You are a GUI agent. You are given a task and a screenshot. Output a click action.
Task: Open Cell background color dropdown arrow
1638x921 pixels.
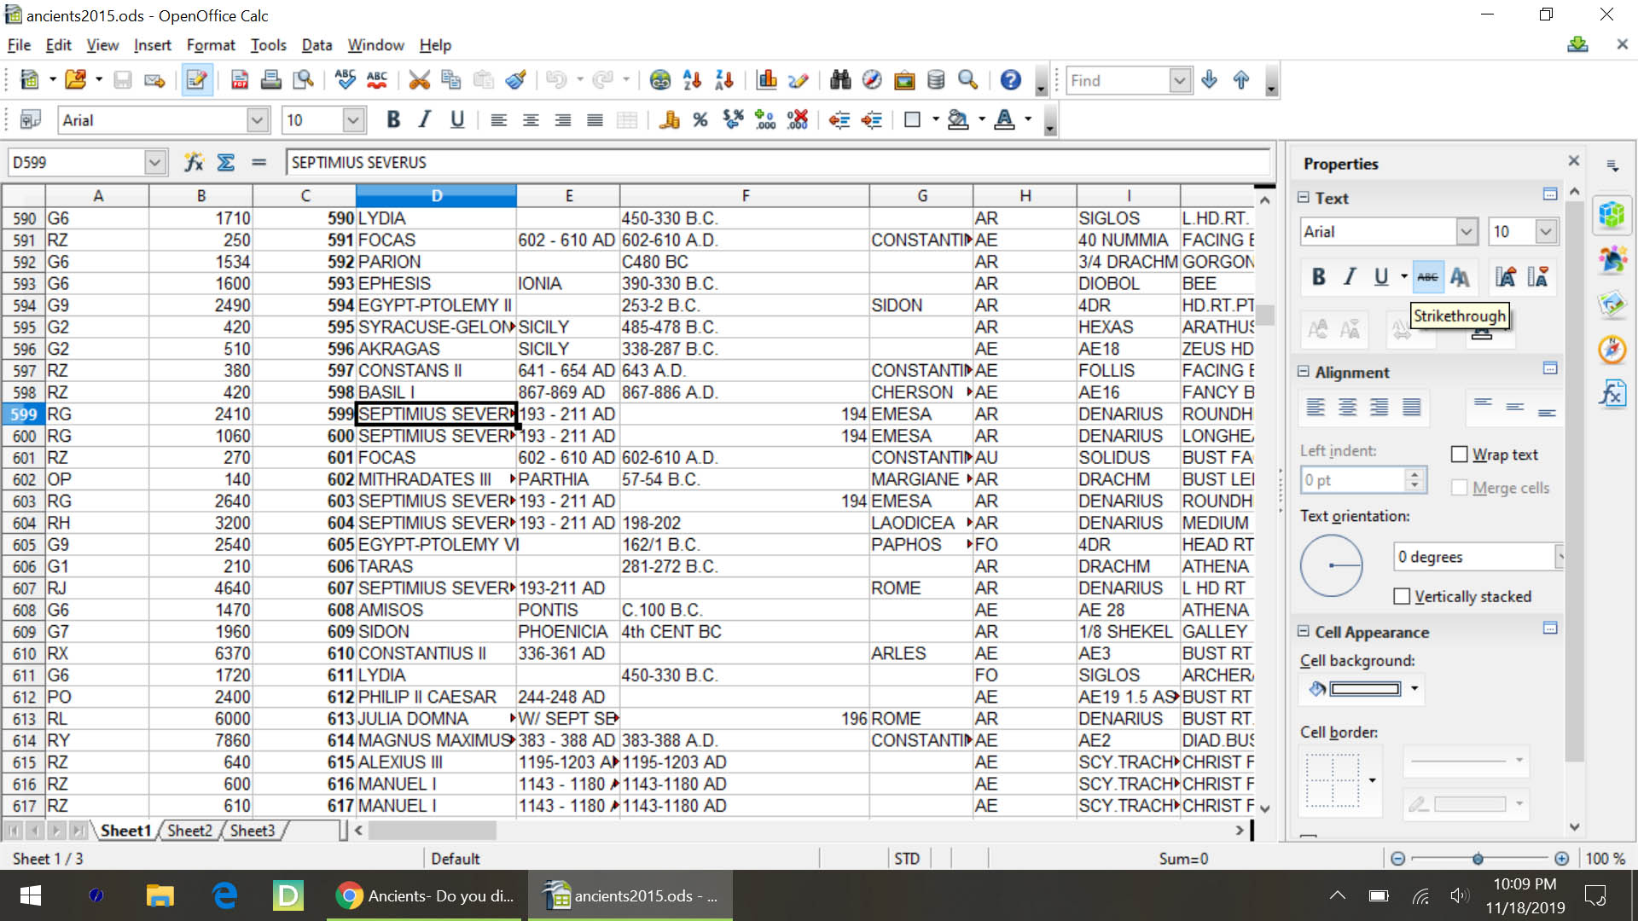pos(1414,688)
